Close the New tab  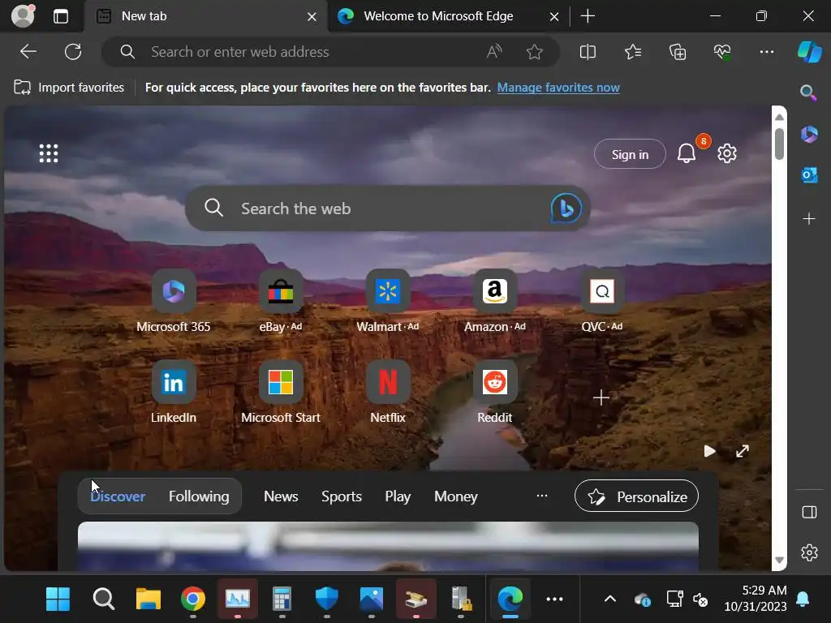point(312,16)
